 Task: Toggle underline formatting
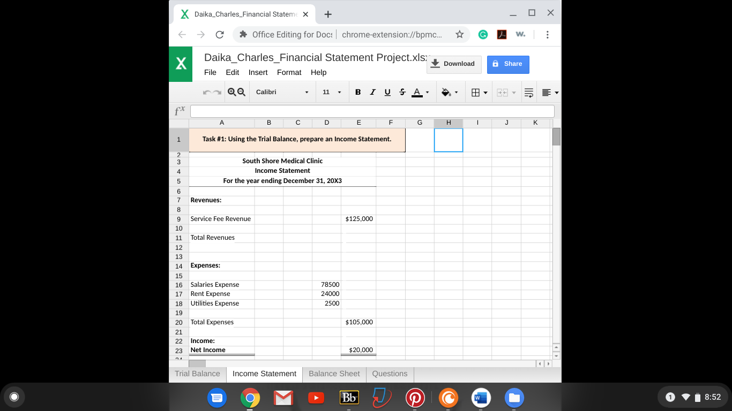point(387,92)
